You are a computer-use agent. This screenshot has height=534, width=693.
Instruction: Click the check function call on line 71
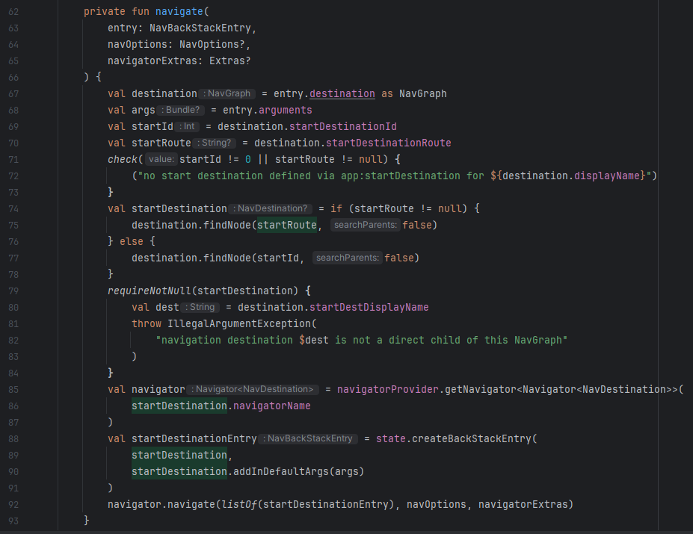pyautogui.click(x=123, y=159)
